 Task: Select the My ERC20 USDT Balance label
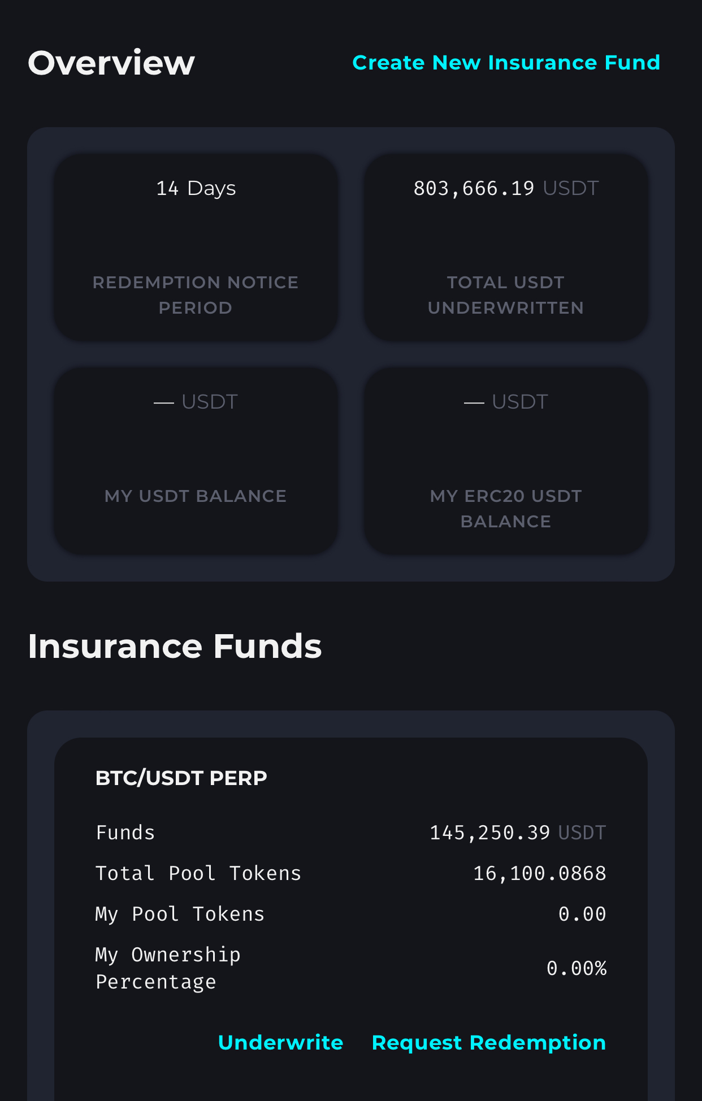pyautogui.click(x=505, y=508)
